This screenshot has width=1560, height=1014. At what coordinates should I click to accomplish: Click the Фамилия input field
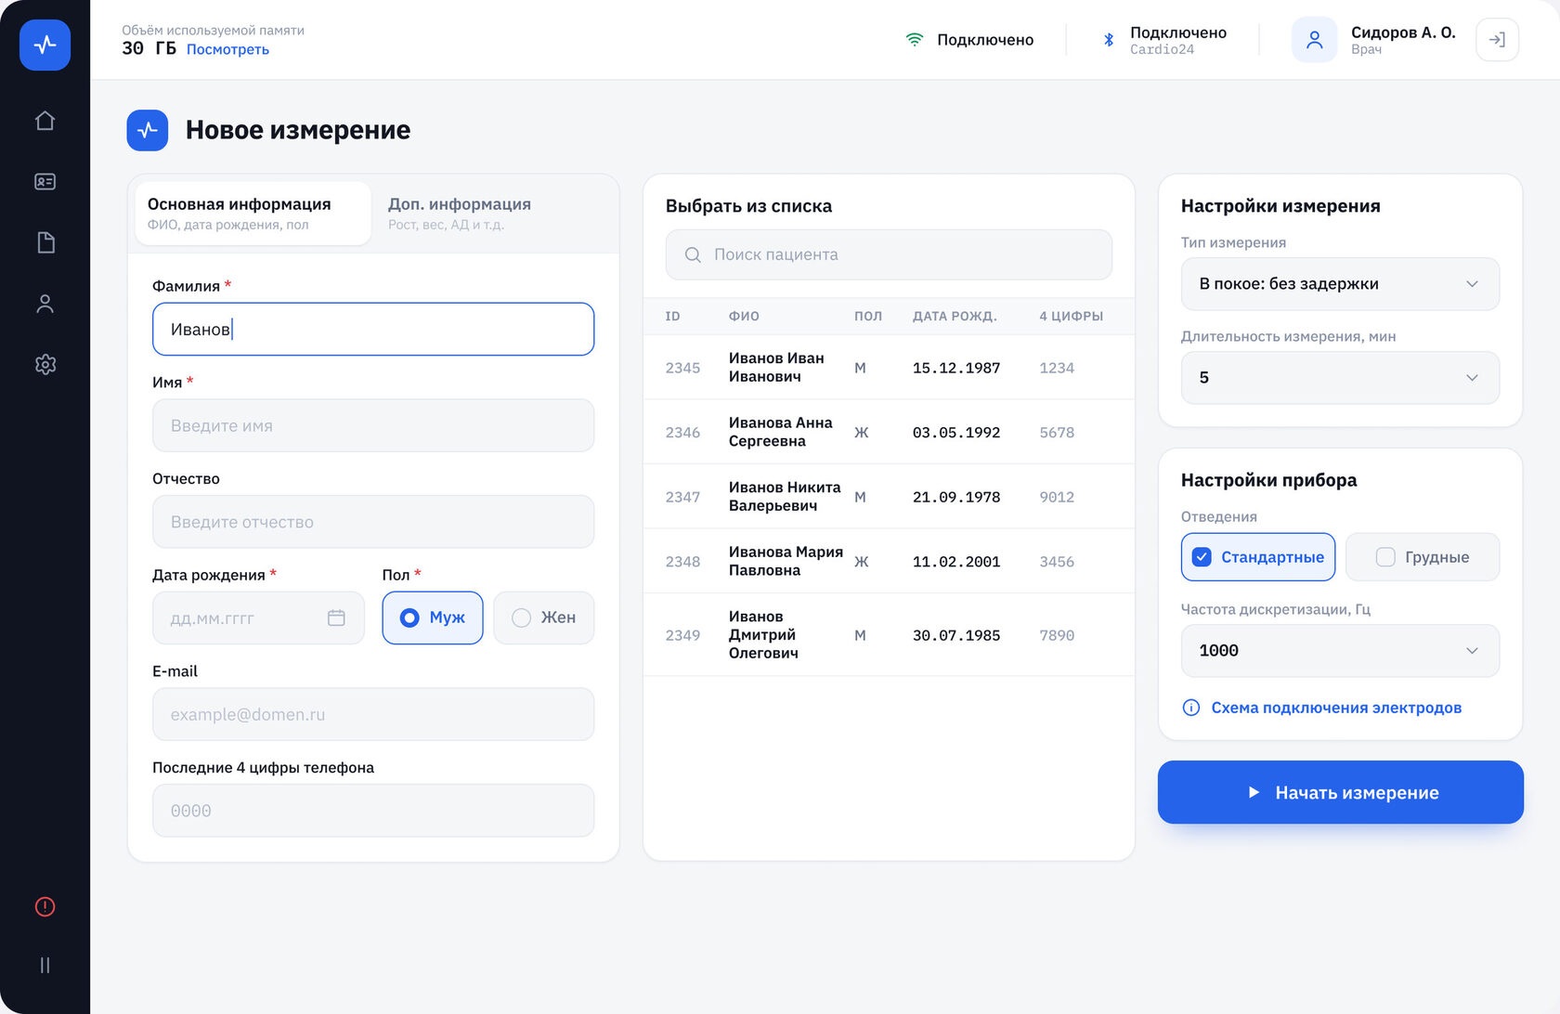373,329
